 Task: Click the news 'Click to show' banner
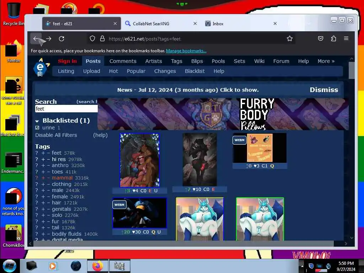click(x=188, y=90)
